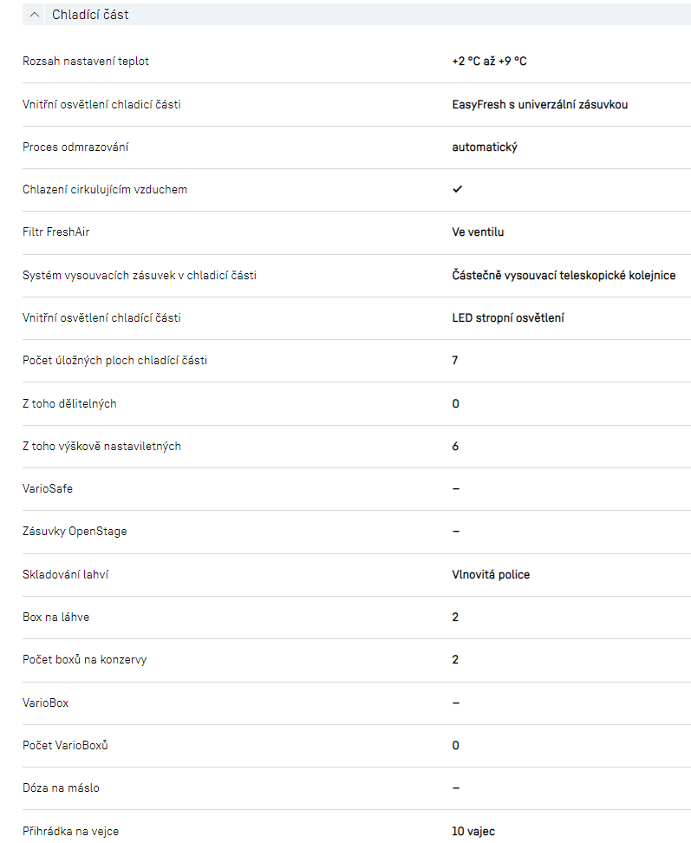
Task: Select the Rozsah nastavení teplot label
Action: [x=91, y=62]
